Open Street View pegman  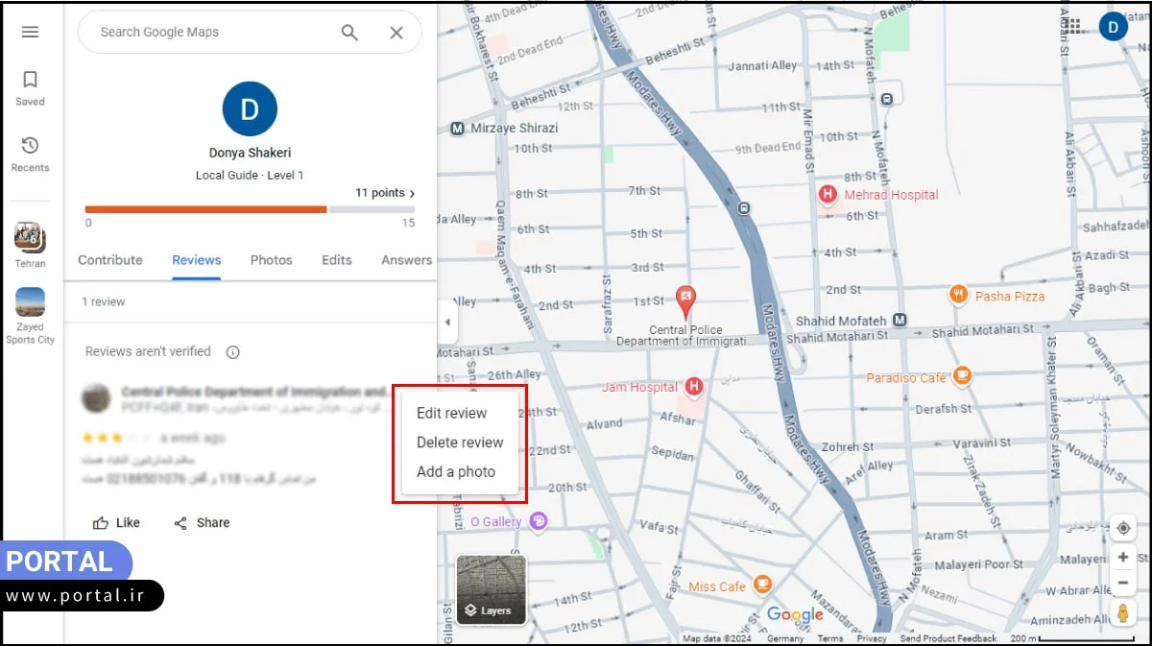coord(1122,613)
